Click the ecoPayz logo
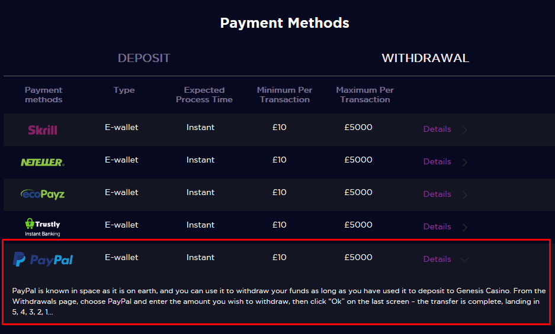The width and height of the screenshot is (555, 334). pos(43,194)
